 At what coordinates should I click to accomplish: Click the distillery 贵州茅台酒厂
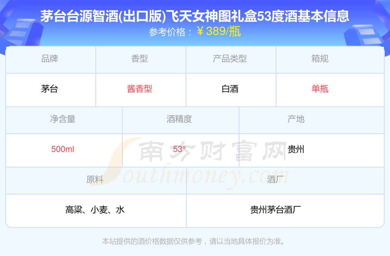coord(276,210)
